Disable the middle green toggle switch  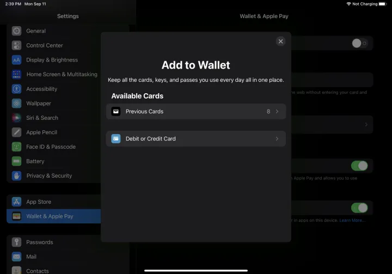point(359,166)
